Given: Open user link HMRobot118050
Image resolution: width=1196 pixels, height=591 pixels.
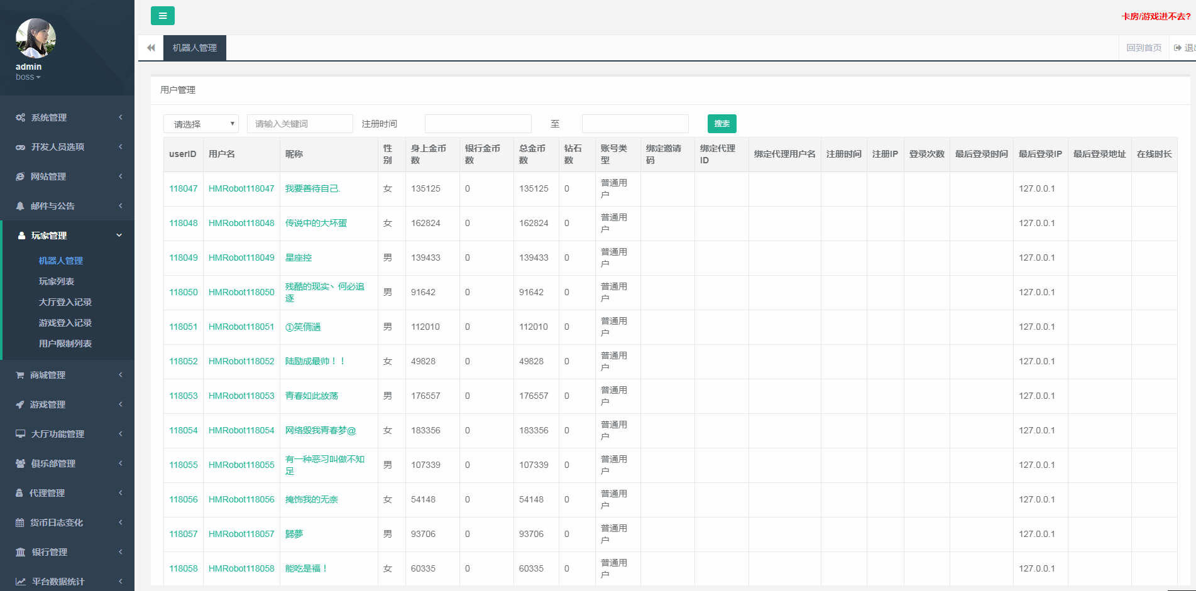Looking at the screenshot, I should 241,292.
